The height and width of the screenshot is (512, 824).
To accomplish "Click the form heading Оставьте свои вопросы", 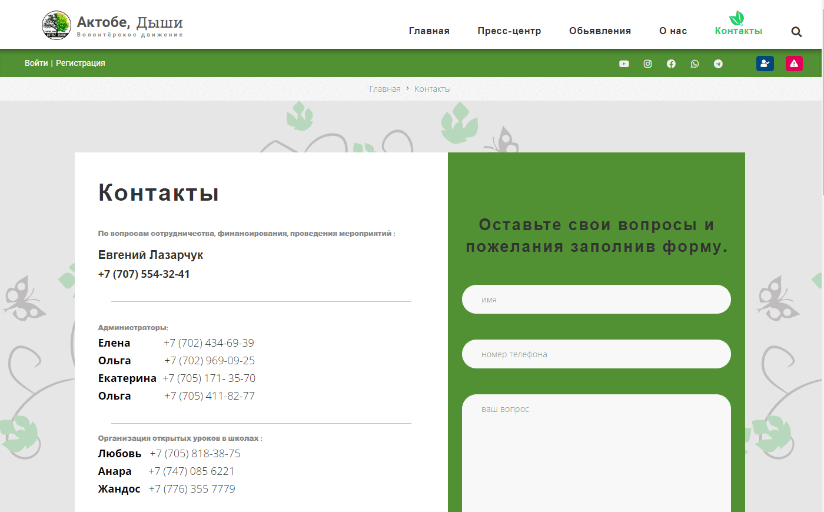I will pos(596,235).
